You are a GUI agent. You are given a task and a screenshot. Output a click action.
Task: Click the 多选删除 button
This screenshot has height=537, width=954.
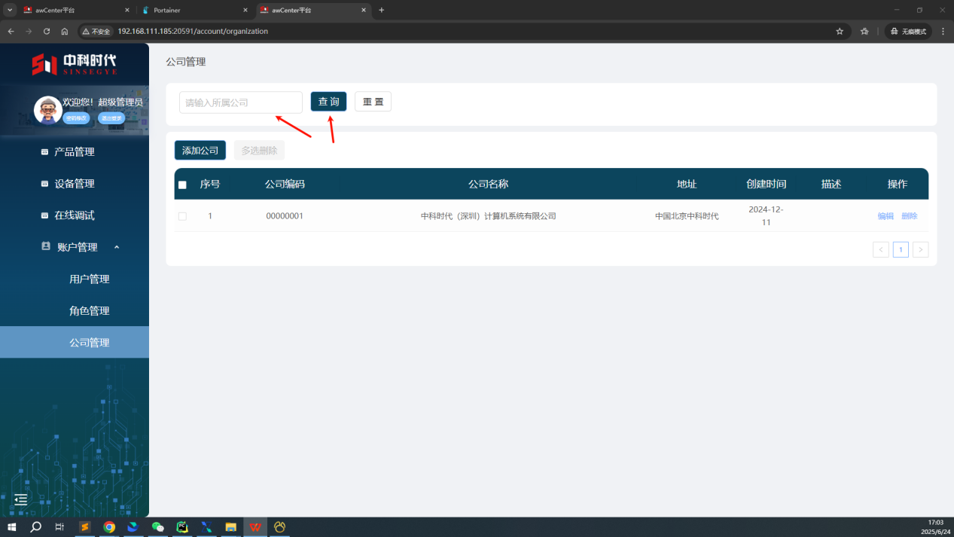pyautogui.click(x=259, y=151)
